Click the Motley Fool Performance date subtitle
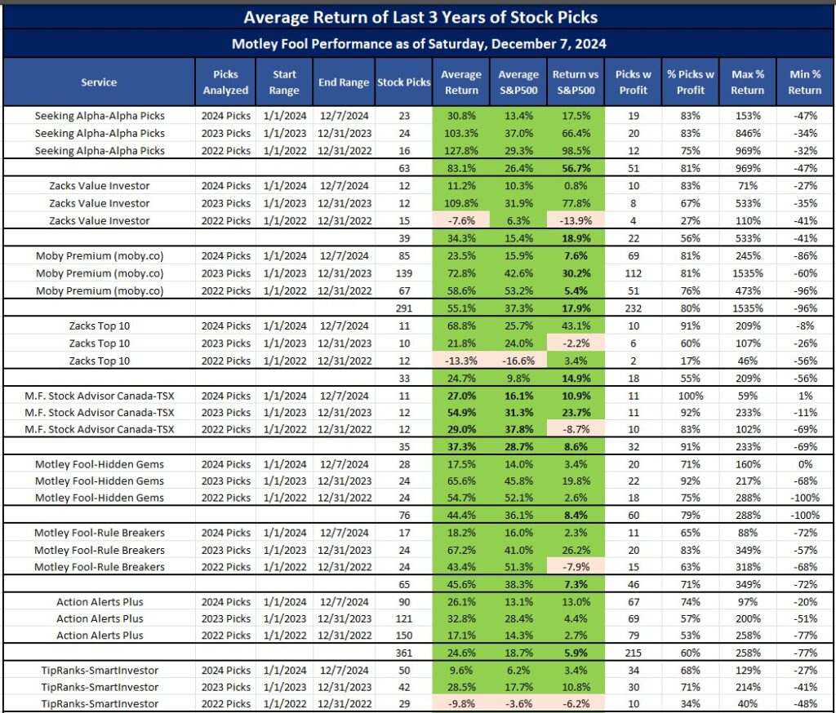836x713 pixels. [x=420, y=43]
